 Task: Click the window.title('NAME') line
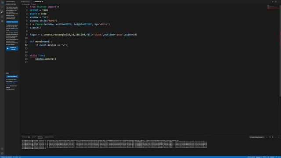point(43,21)
